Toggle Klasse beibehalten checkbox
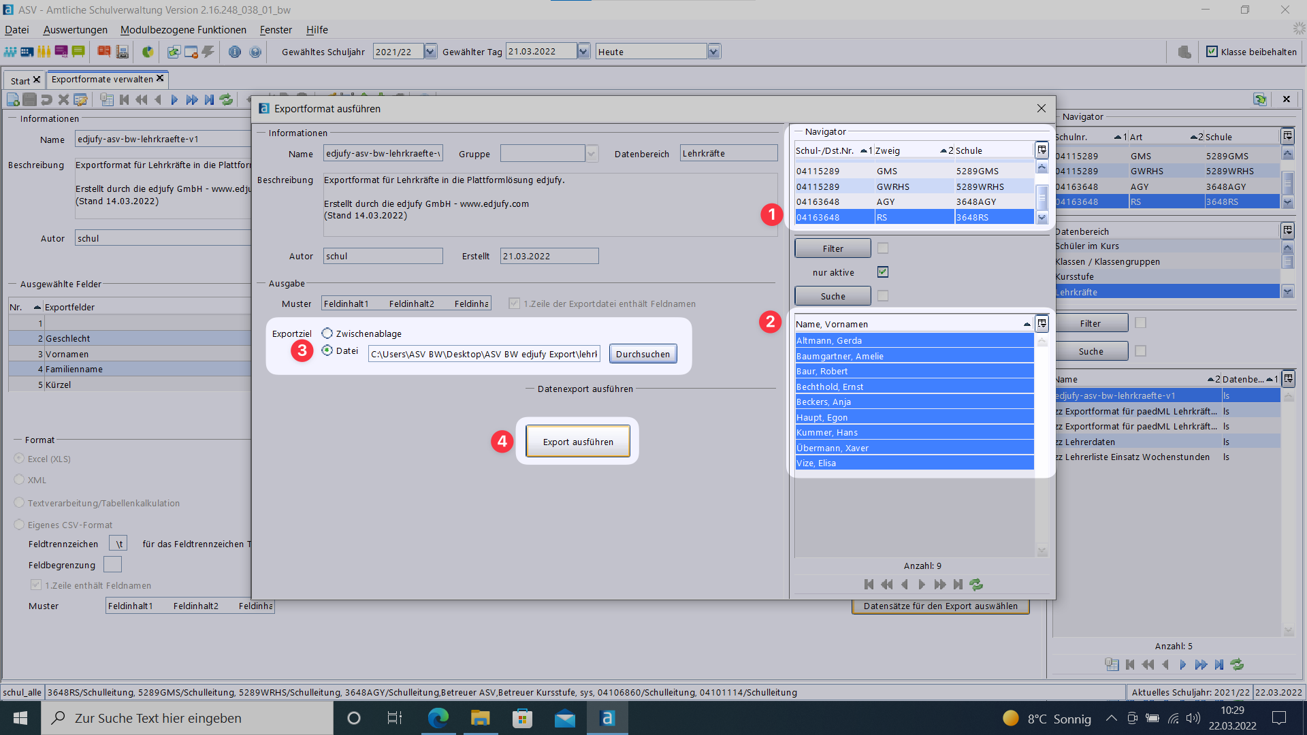 click(1212, 52)
